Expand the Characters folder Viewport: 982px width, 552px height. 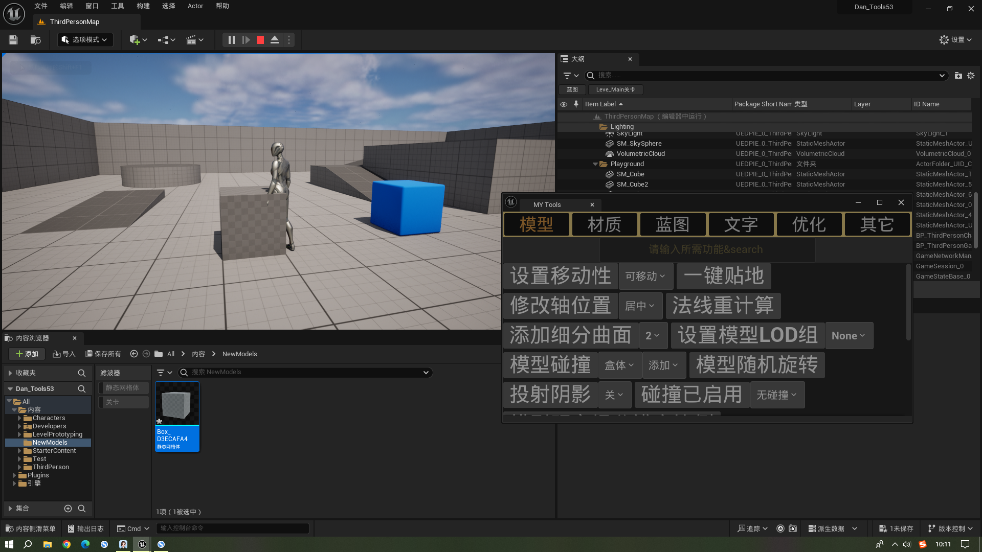tap(19, 418)
